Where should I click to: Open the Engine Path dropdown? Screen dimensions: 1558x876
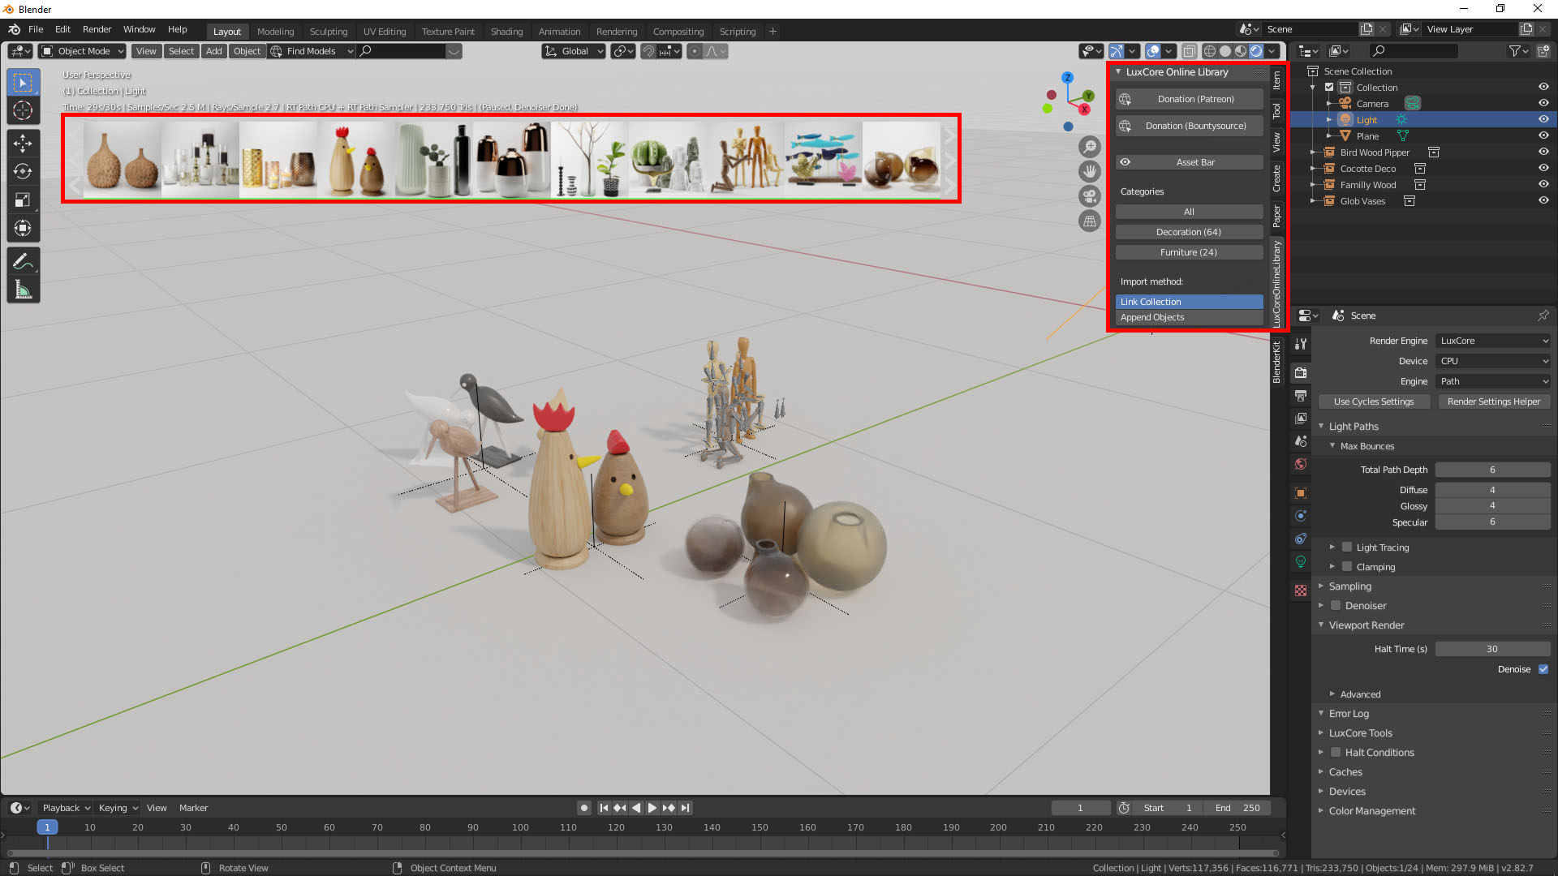[x=1493, y=381]
